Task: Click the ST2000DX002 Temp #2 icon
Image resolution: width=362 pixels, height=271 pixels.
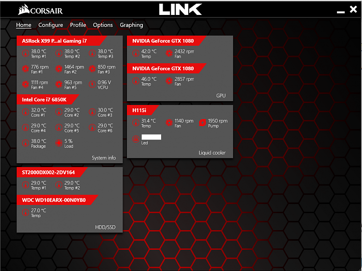Action: pos(59,185)
